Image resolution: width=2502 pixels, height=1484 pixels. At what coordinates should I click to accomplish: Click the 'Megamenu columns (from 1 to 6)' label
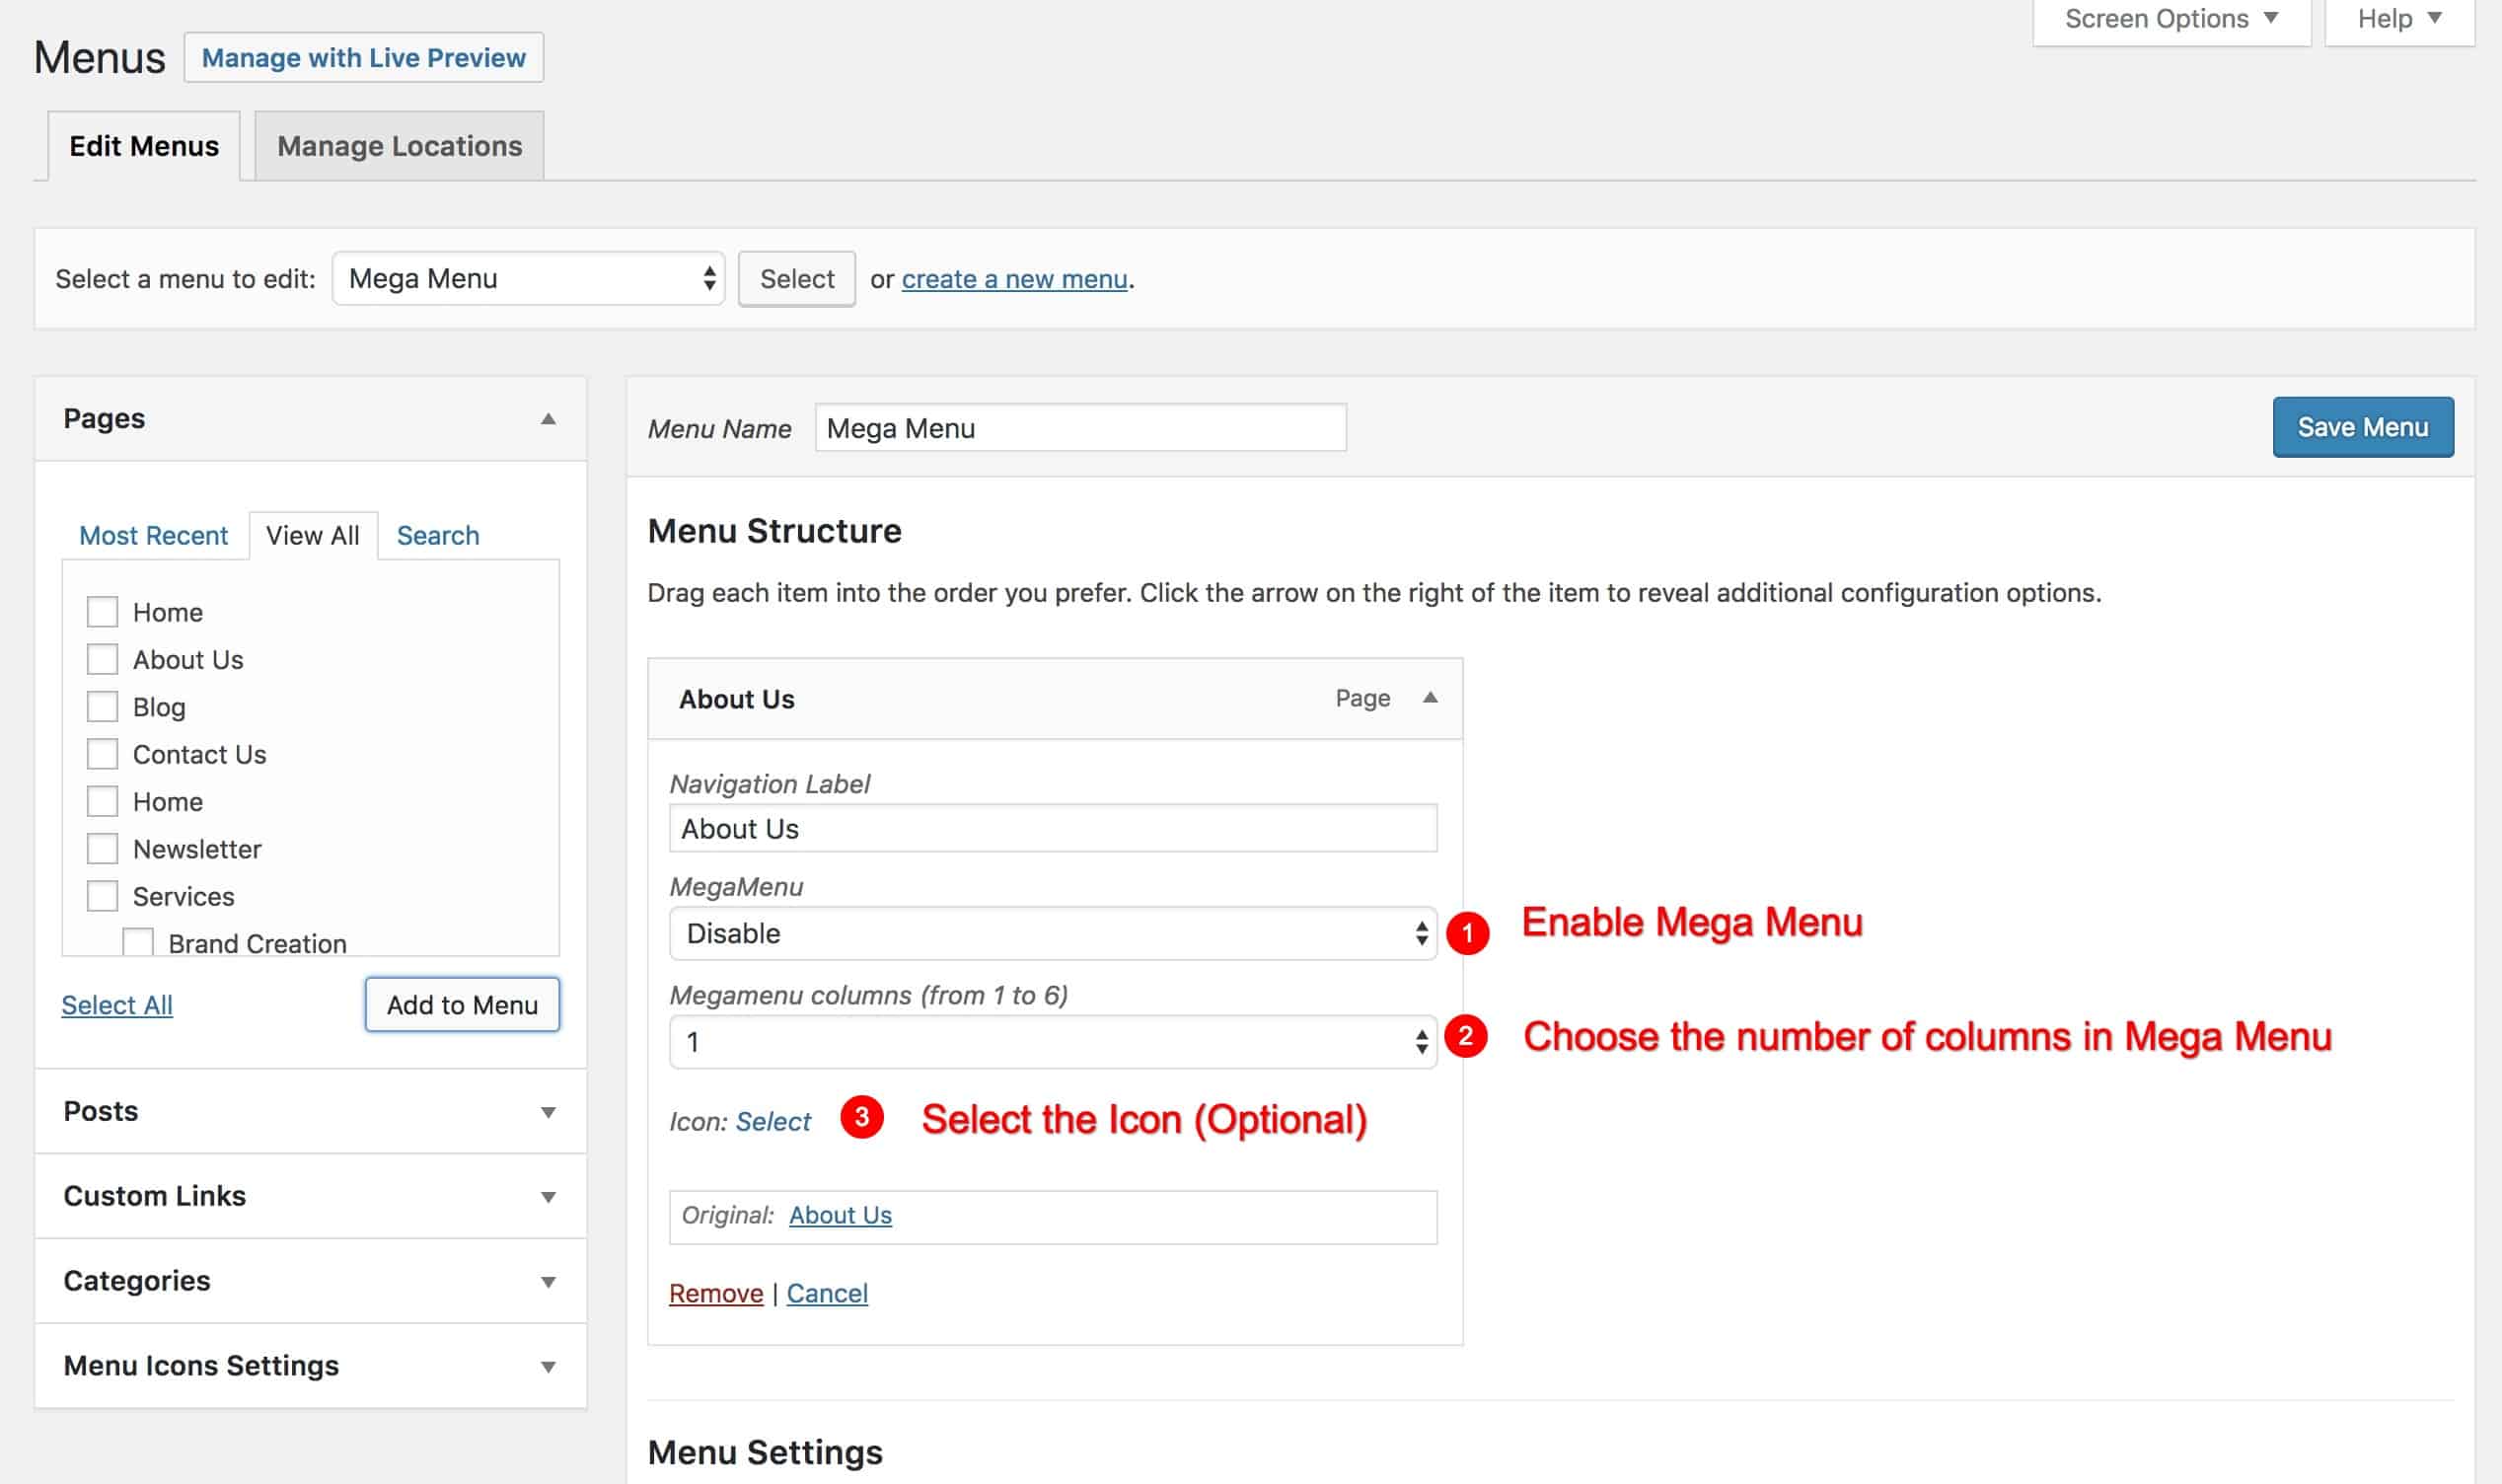click(x=868, y=995)
